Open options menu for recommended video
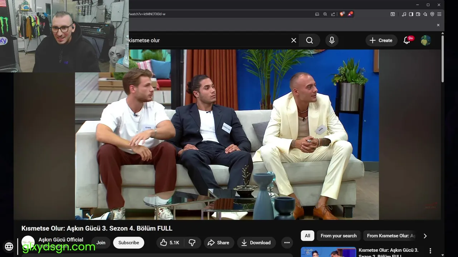Screen dimensions: 458x257 pos(430,251)
